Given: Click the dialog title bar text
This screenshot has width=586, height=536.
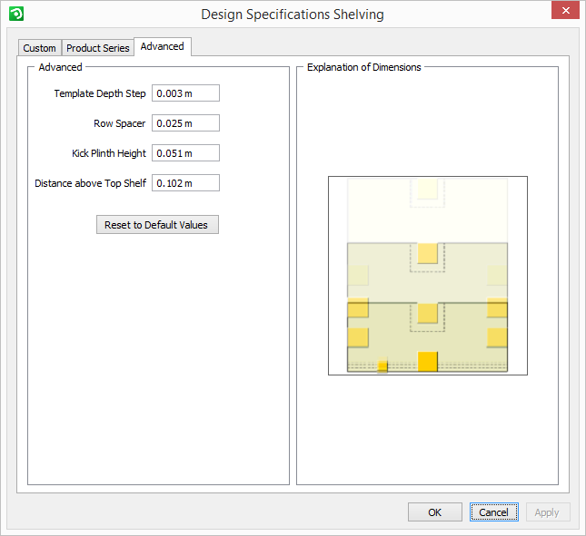Looking at the screenshot, I should tap(293, 15).
